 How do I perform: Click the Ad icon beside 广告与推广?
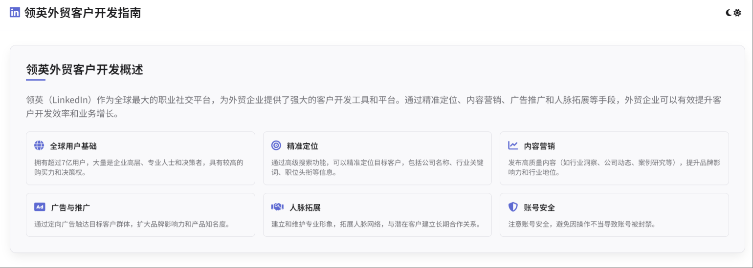point(40,207)
